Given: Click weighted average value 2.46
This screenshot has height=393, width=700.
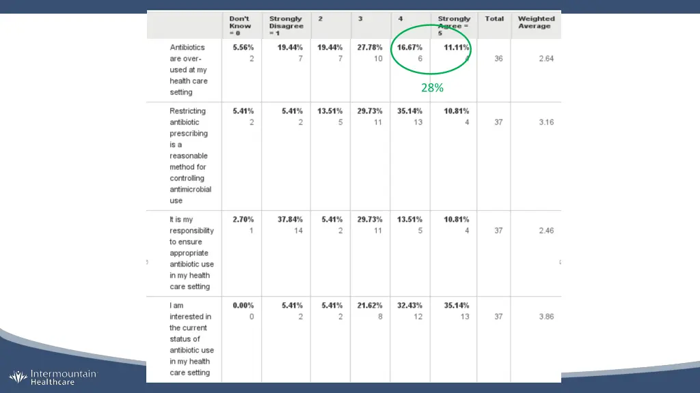Looking at the screenshot, I should click(546, 231).
